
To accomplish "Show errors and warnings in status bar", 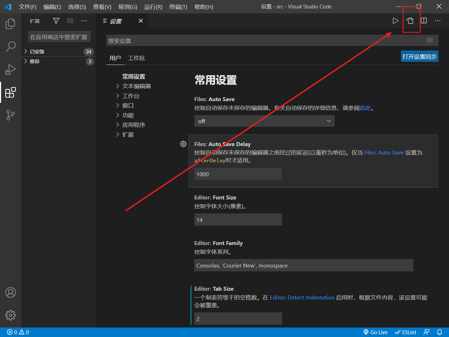I will coord(18,332).
